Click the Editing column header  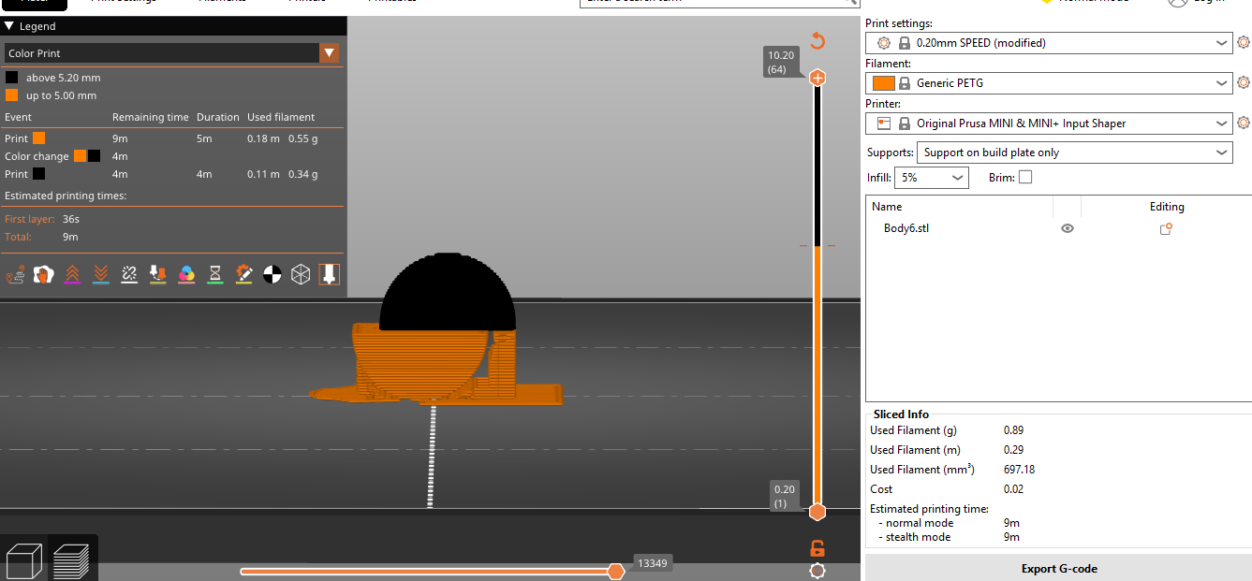[1167, 207]
